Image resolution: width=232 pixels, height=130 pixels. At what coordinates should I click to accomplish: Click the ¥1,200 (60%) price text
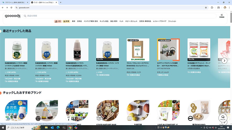73,72
